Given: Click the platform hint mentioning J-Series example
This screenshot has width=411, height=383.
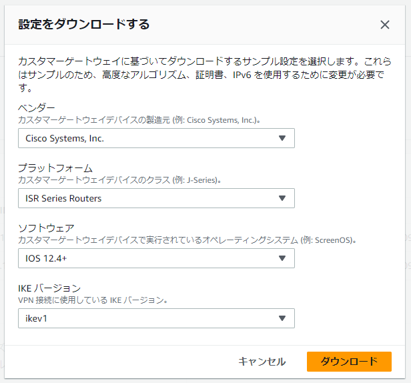Looking at the screenshot, I should click(x=128, y=180).
